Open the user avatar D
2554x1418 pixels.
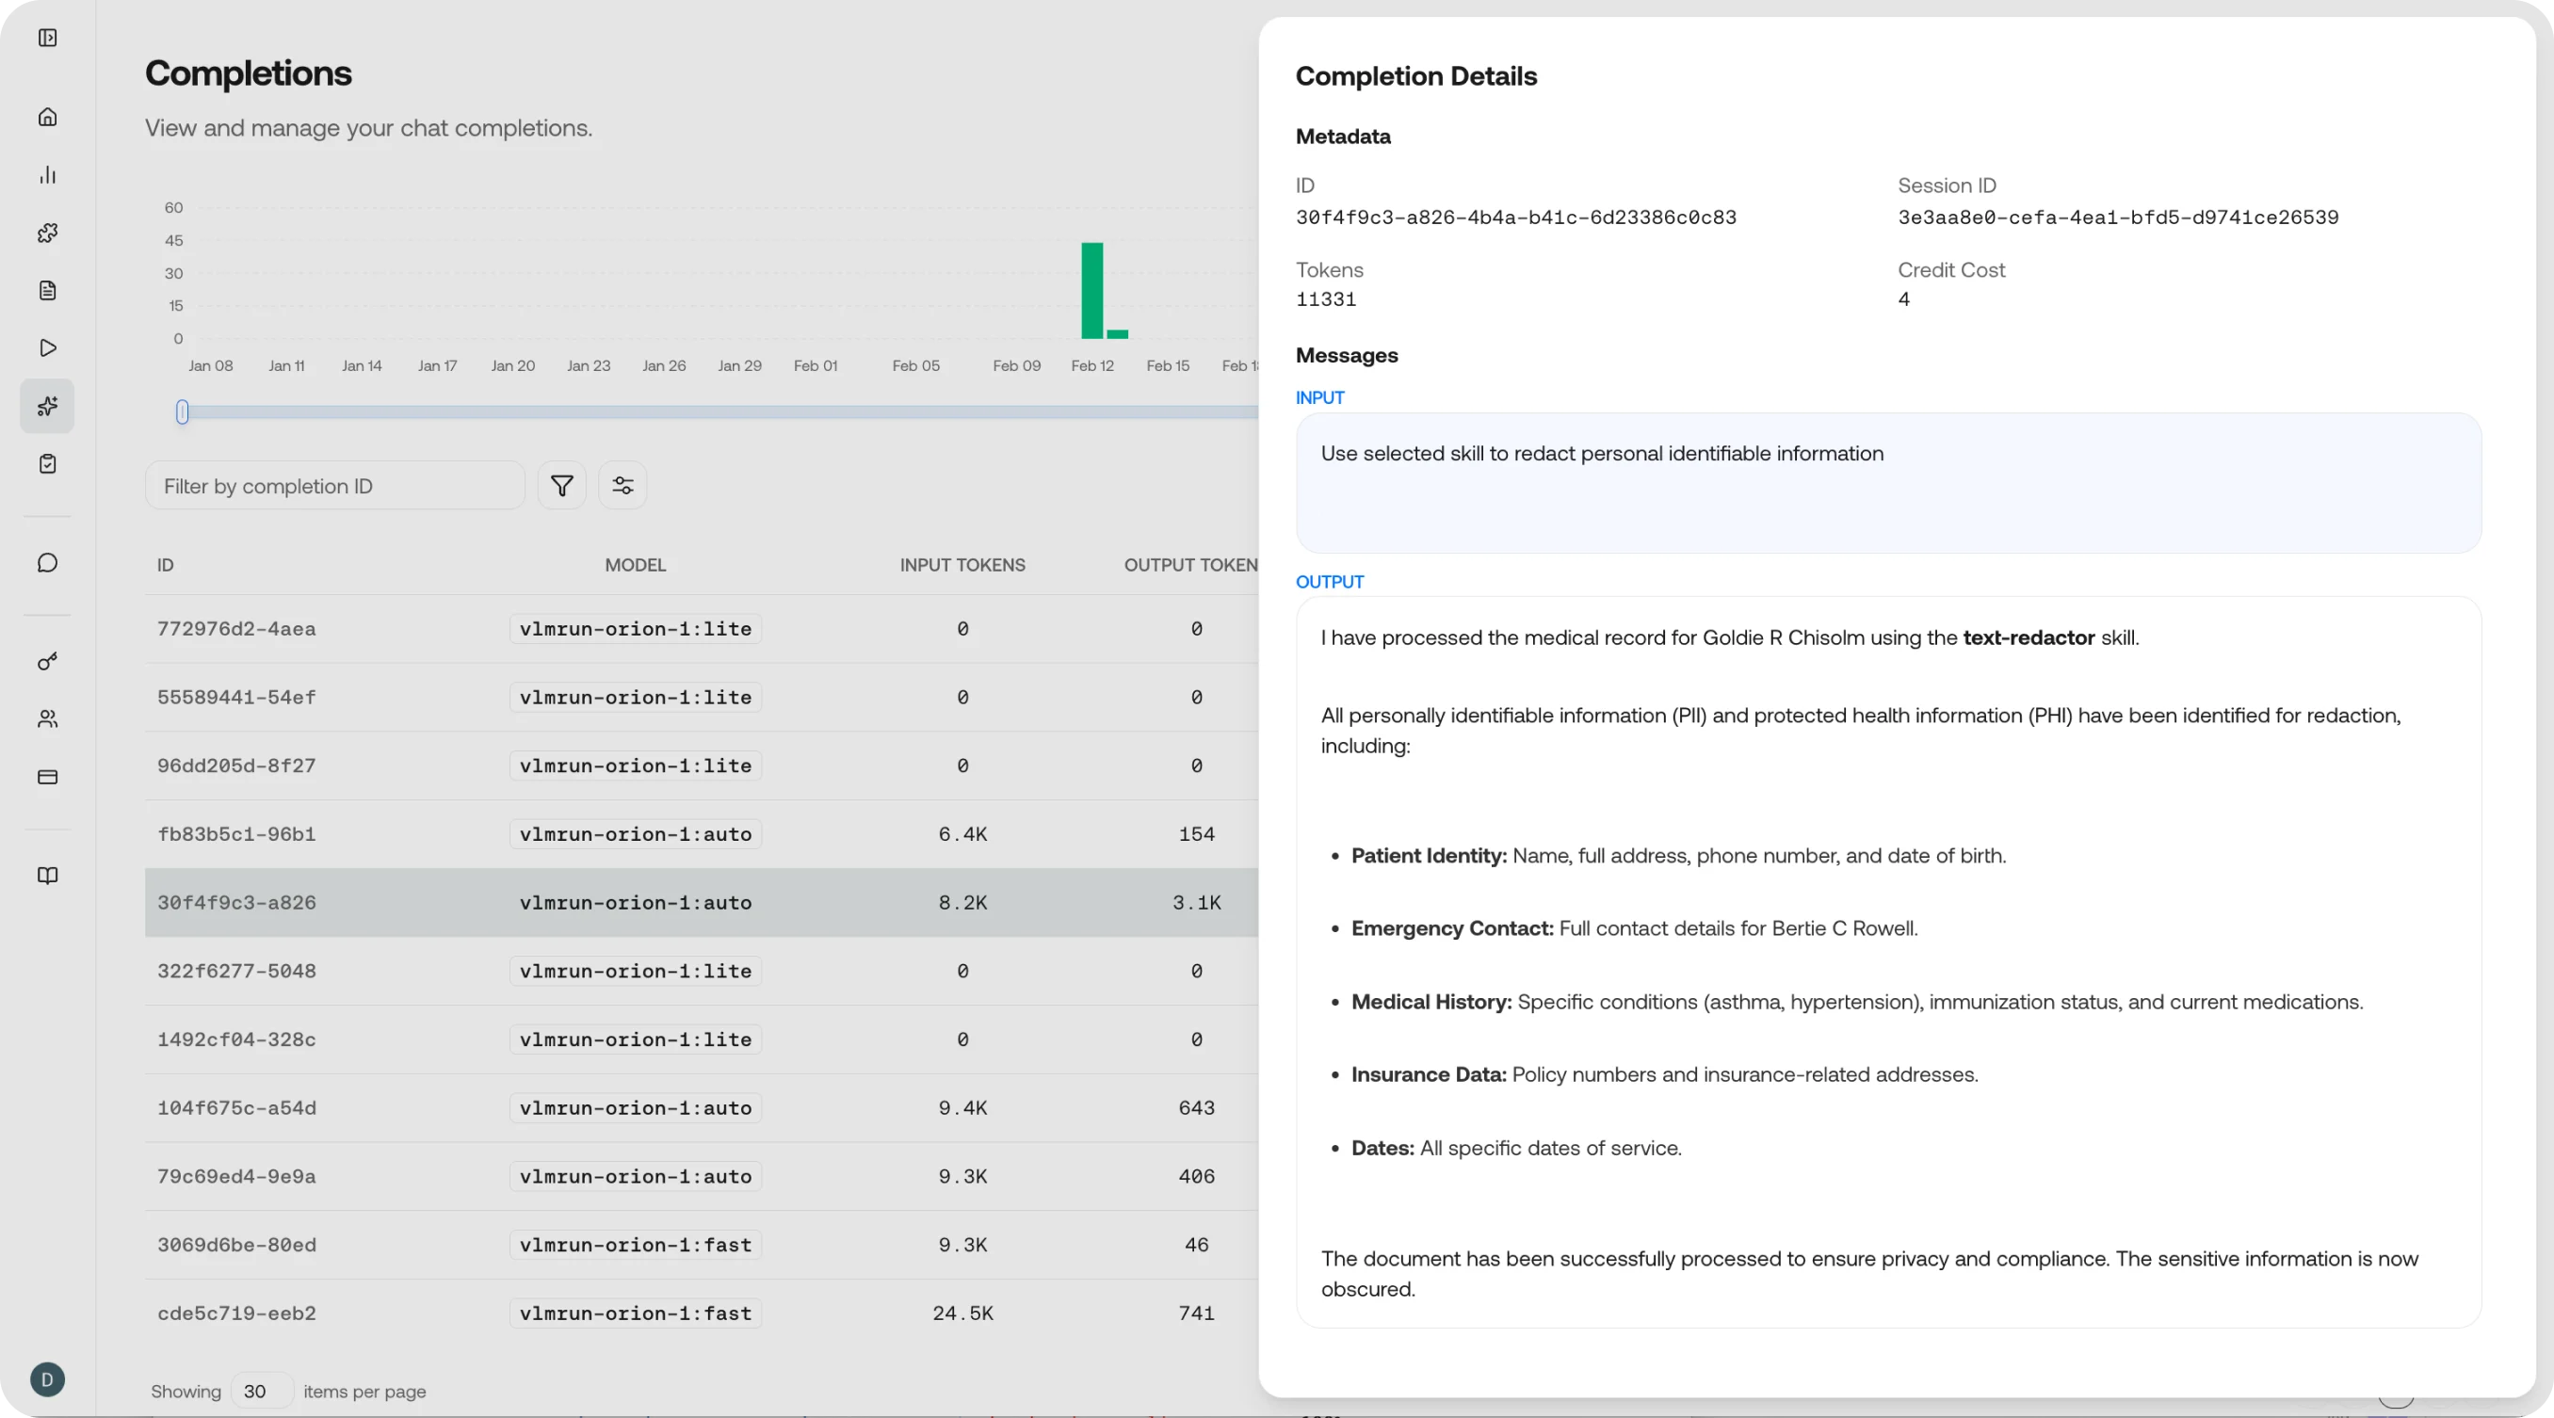pyautogui.click(x=48, y=1379)
